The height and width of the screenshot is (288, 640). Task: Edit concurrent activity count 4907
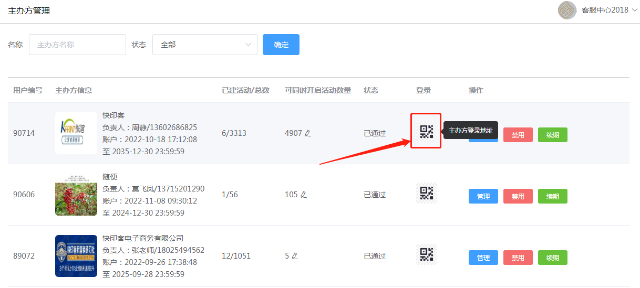tap(308, 133)
